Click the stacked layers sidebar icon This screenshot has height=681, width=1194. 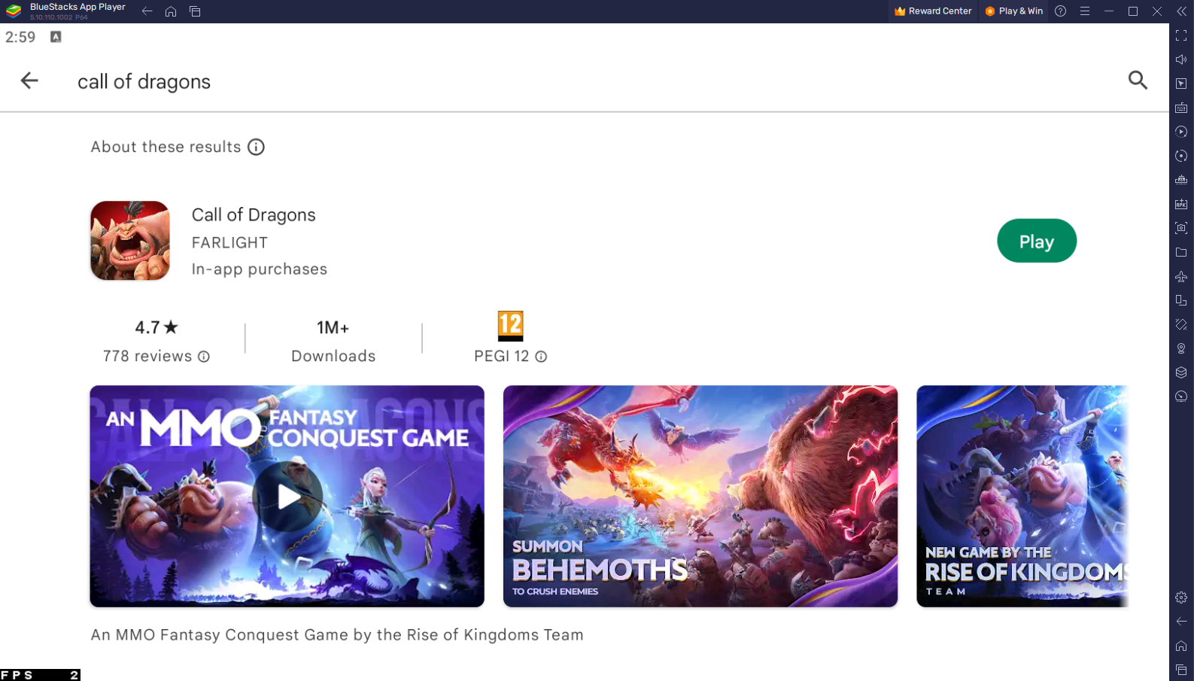click(x=1181, y=372)
